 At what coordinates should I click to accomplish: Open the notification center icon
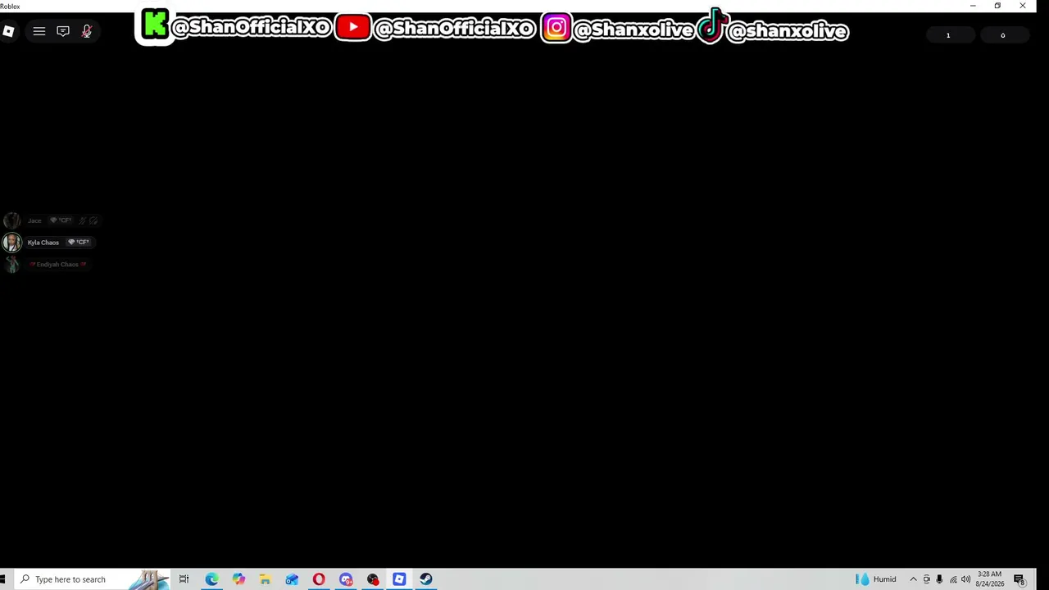coord(1019,579)
